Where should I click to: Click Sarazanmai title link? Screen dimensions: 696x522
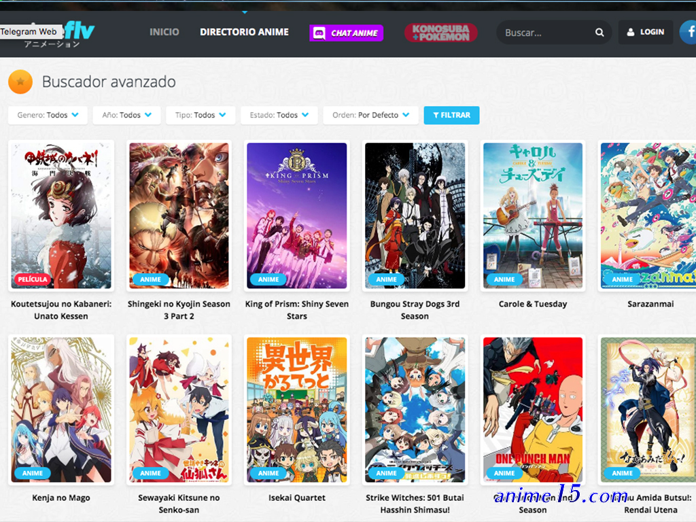click(x=650, y=304)
